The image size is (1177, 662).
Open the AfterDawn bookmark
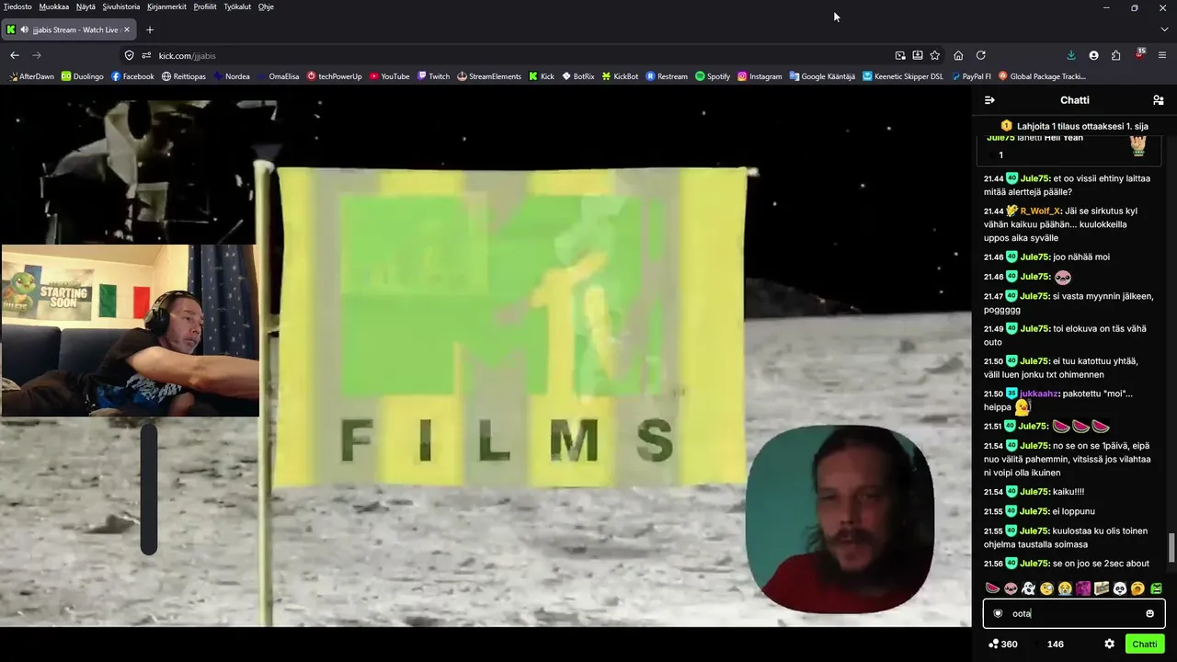[x=32, y=76]
